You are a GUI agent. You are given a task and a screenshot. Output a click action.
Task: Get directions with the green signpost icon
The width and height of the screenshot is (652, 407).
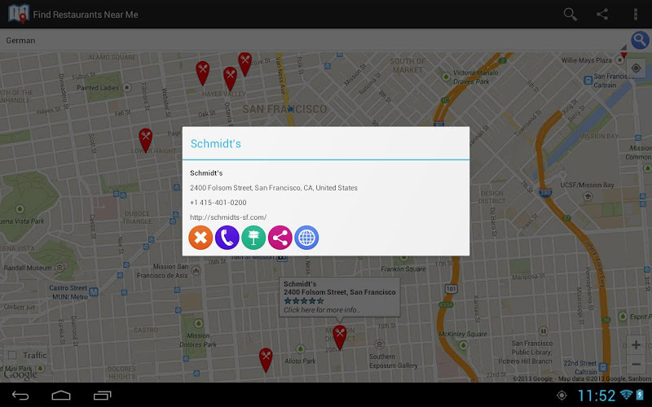(253, 238)
